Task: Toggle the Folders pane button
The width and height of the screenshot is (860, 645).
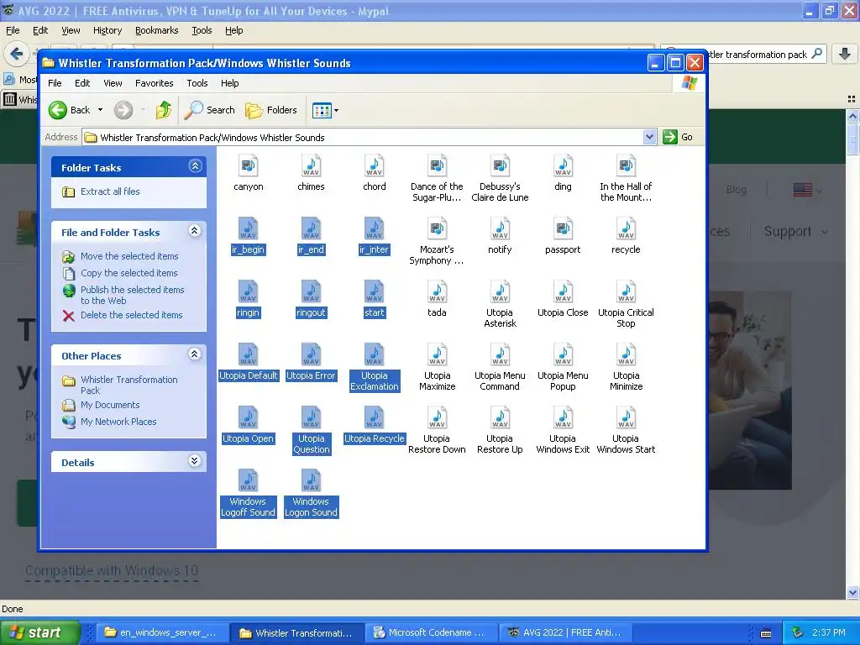Action: pyautogui.click(x=271, y=110)
